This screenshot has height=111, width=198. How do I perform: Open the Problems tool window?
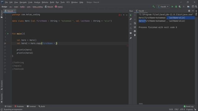click(19, 106)
